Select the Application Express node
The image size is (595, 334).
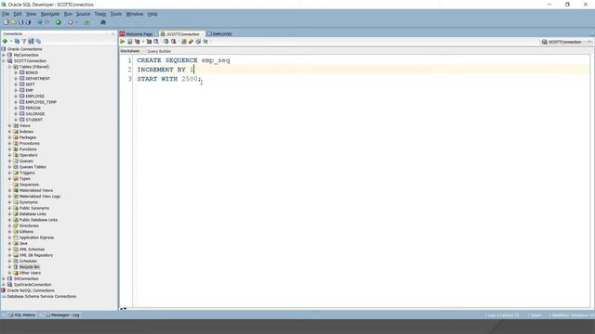36,238
